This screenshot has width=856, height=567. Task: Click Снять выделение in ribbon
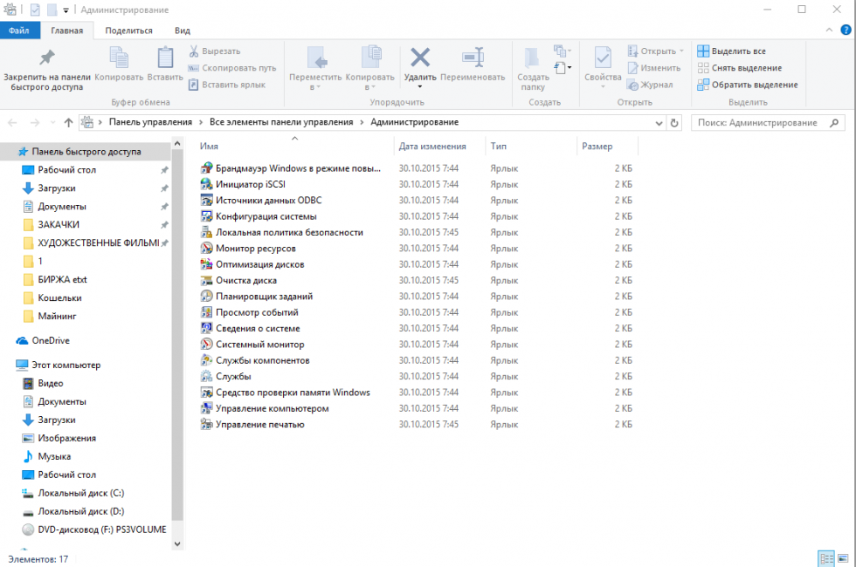pyautogui.click(x=740, y=68)
